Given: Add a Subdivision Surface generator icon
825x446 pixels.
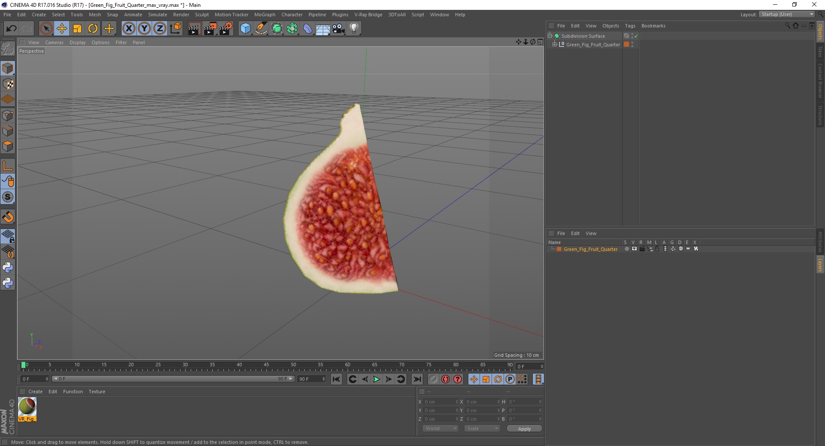Looking at the screenshot, I should coord(277,29).
